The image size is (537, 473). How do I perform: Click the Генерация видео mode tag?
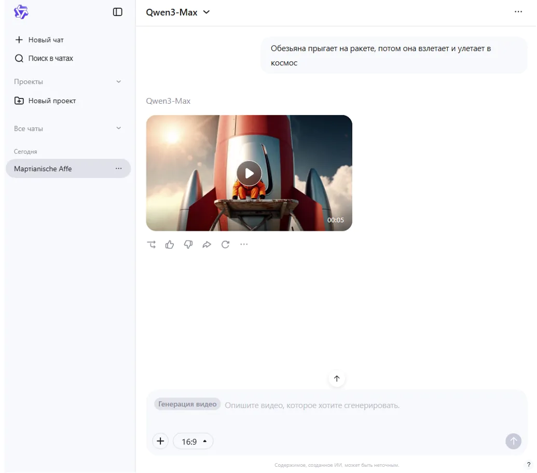(x=187, y=404)
